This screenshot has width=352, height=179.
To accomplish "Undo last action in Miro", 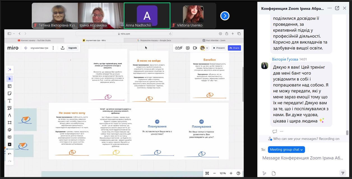I will click(x=10, y=154).
